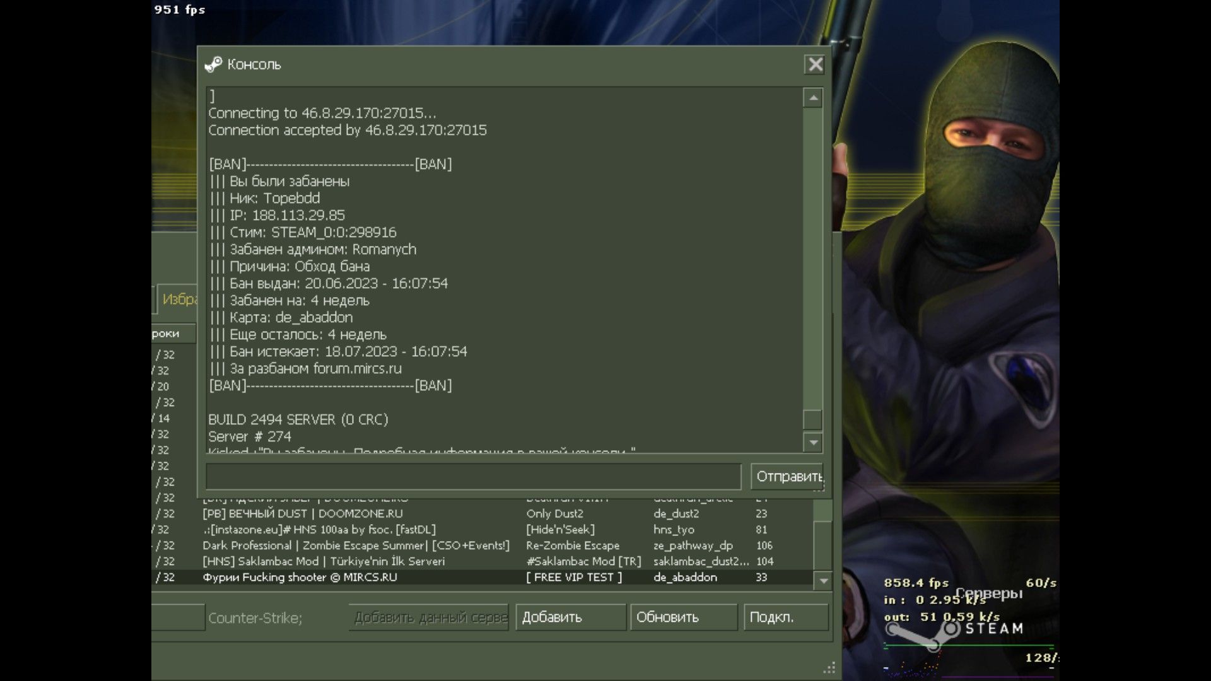Viewport: 1211px width, 681px height.
Task: Click the Добавить button
Action: 571,617
